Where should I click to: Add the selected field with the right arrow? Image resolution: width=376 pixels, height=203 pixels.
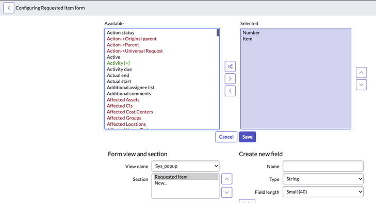(x=230, y=79)
